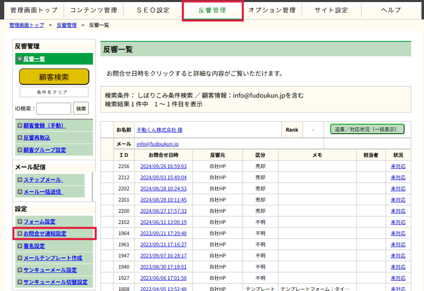
Task: Click the arrow icon beside 反響再取込
Action: [x=20, y=138]
